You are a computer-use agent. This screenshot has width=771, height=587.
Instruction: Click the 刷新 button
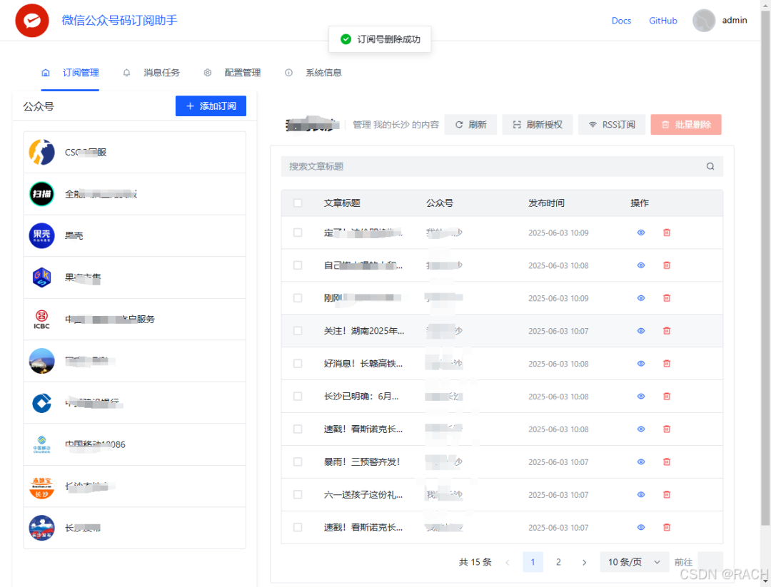[x=470, y=125]
